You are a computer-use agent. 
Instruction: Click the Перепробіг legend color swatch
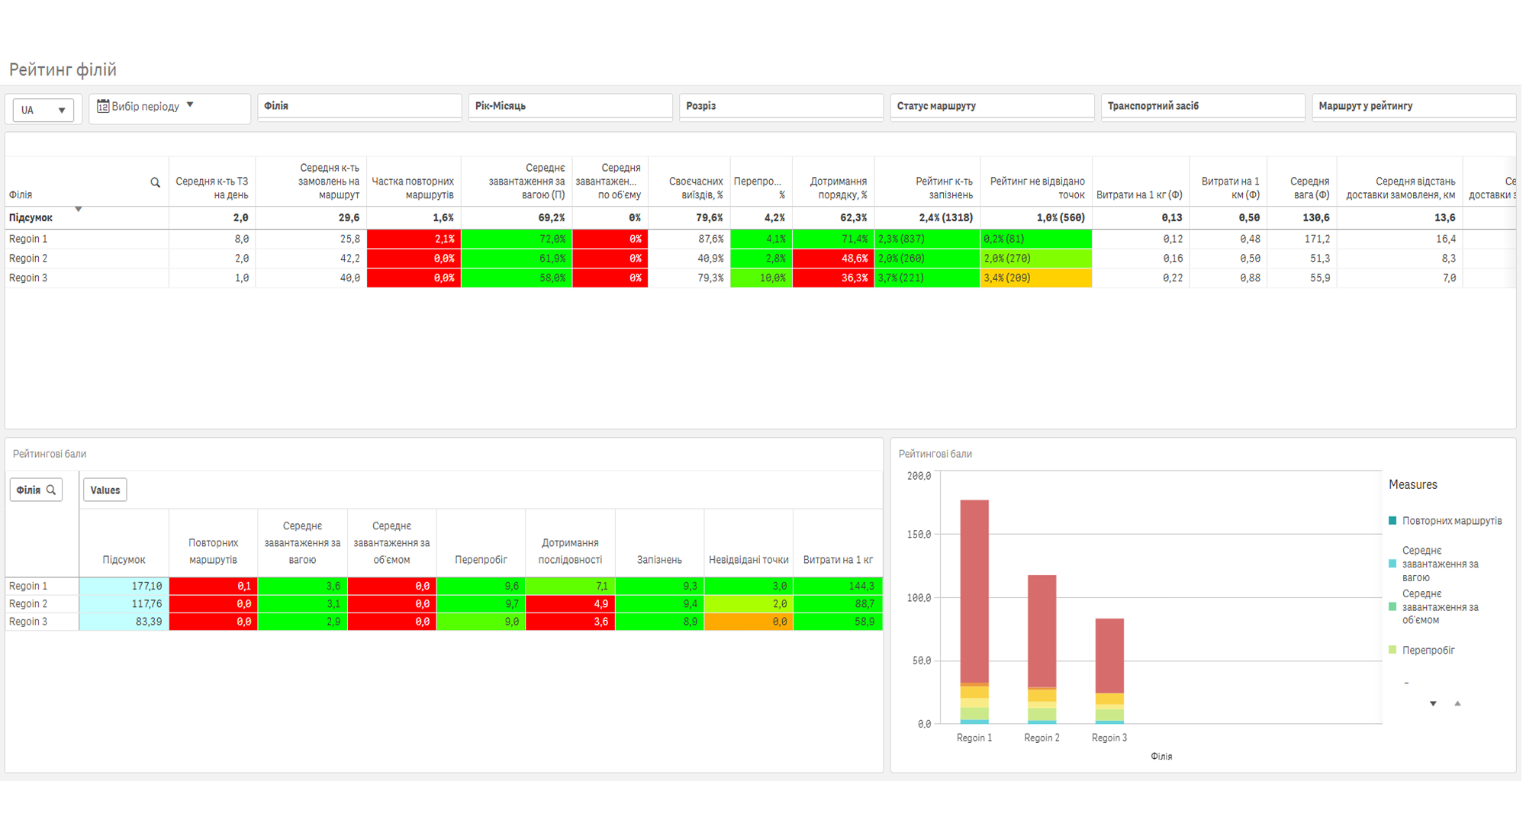pyautogui.click(x=1392, y=651)
